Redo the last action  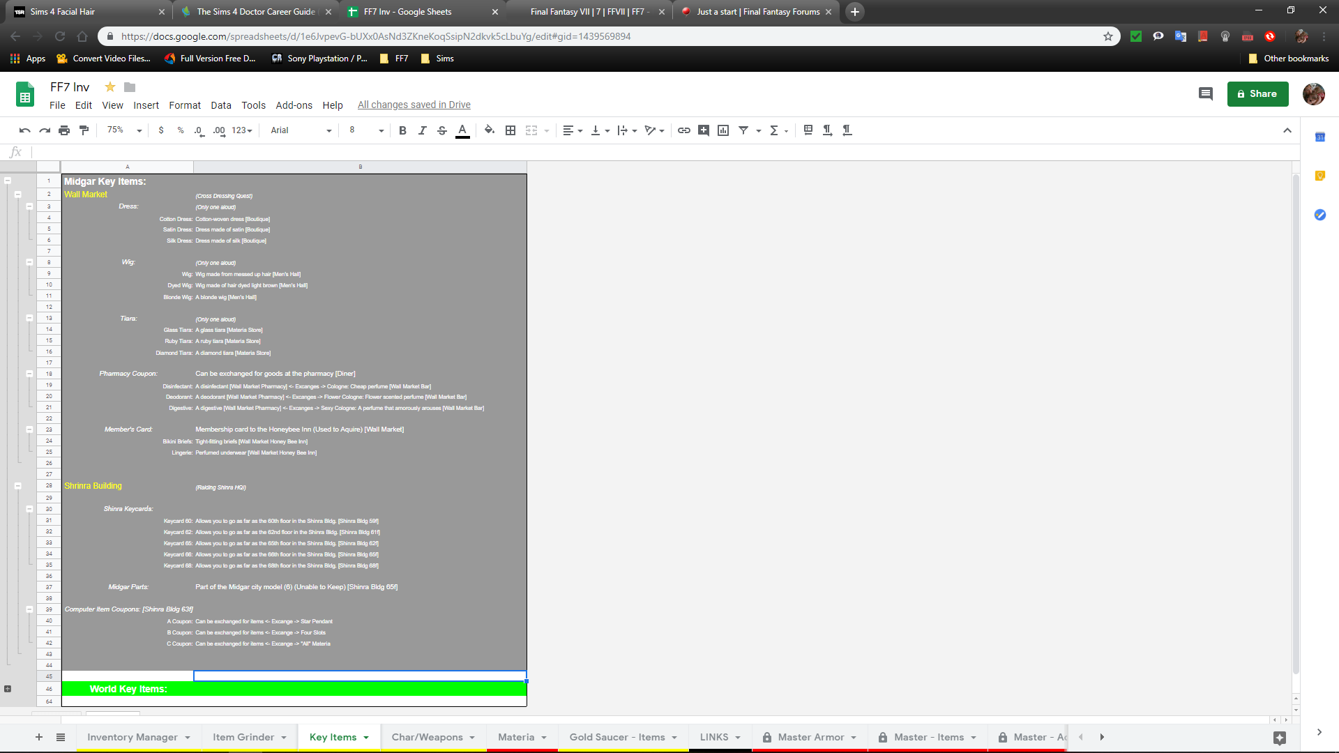tap(45, 130)
